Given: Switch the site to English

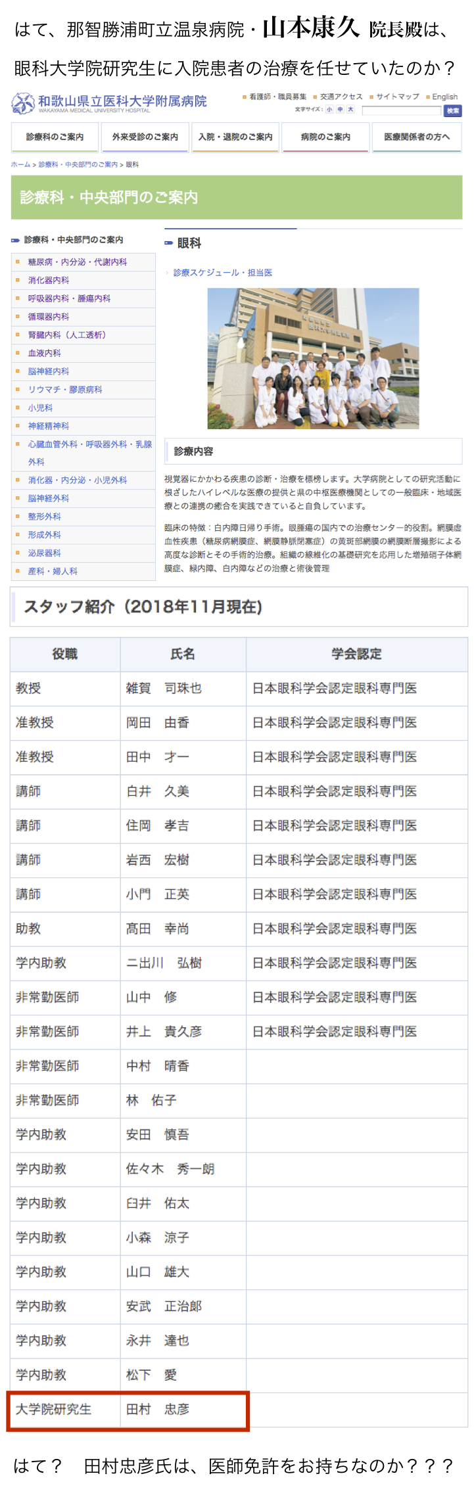Looking at the screenshot, I should [444, 97].
